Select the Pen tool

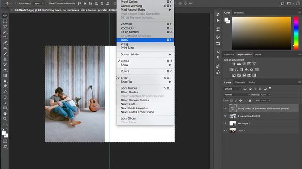pyautogui.click(x=5, y=92)
